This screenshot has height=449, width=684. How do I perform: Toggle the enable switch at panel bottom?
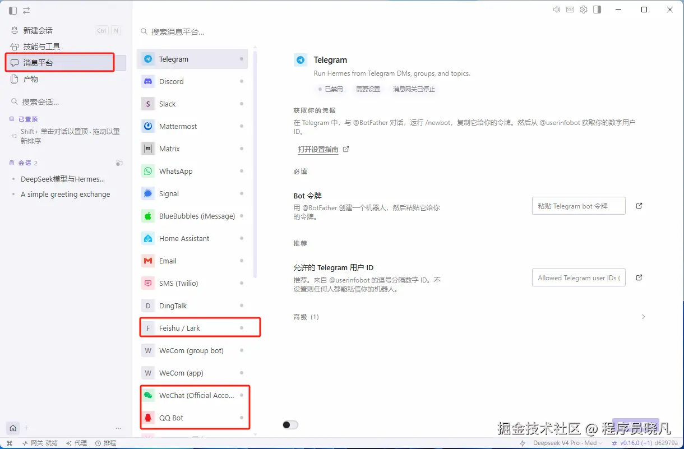point(290,425)
